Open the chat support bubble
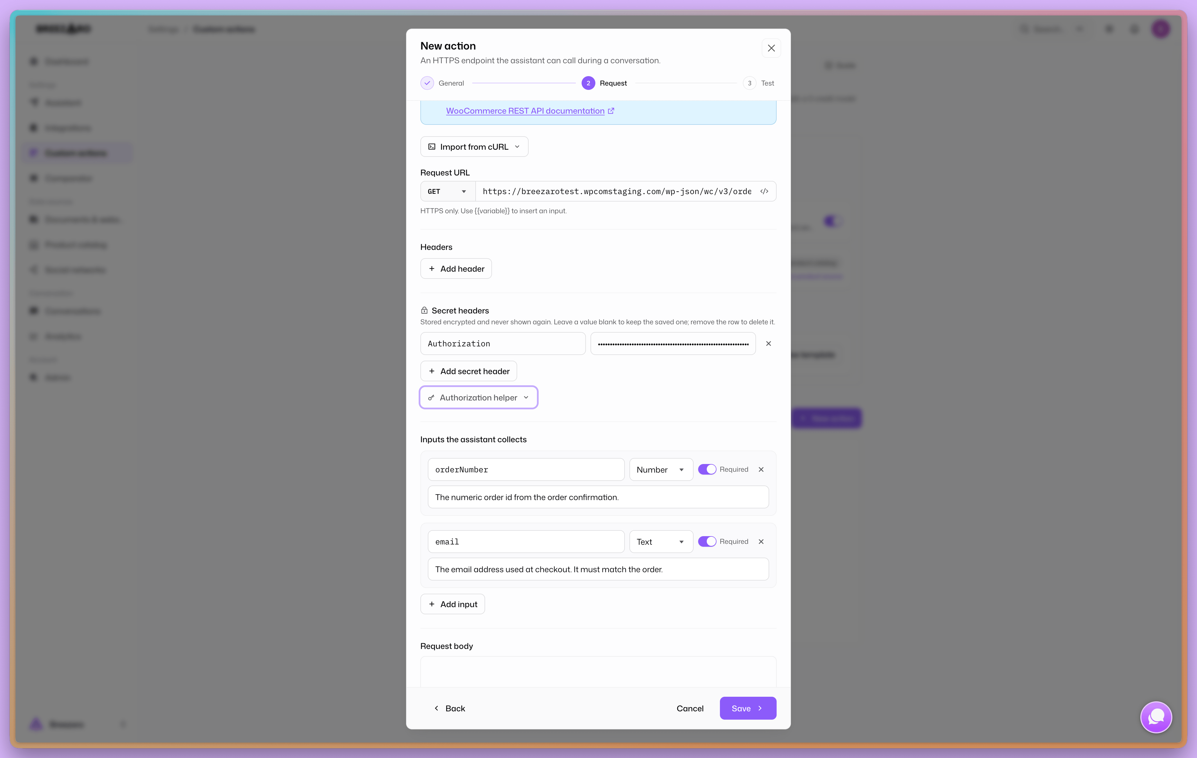This screenshot has height=758, width=1197. (1156, 717)
